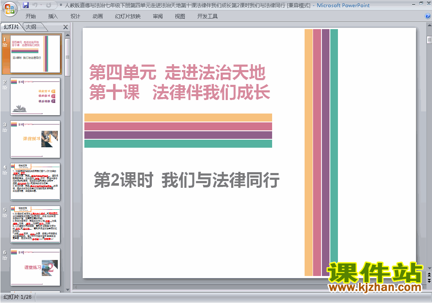Play animations using slide 2's star icon
This screenshot has height=303, width=432.
[x=5, y=88]
